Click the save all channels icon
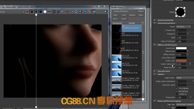The image size is (194, 109). click(x=58, y=12)
